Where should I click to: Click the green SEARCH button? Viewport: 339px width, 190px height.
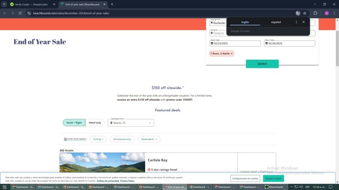coord(262,64)
